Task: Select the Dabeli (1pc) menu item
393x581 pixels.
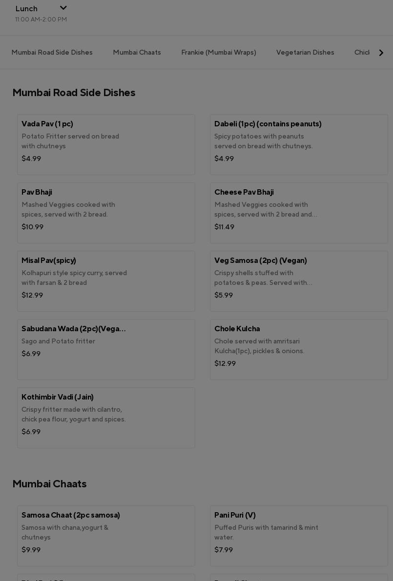Action: click(x=299, y=144)
